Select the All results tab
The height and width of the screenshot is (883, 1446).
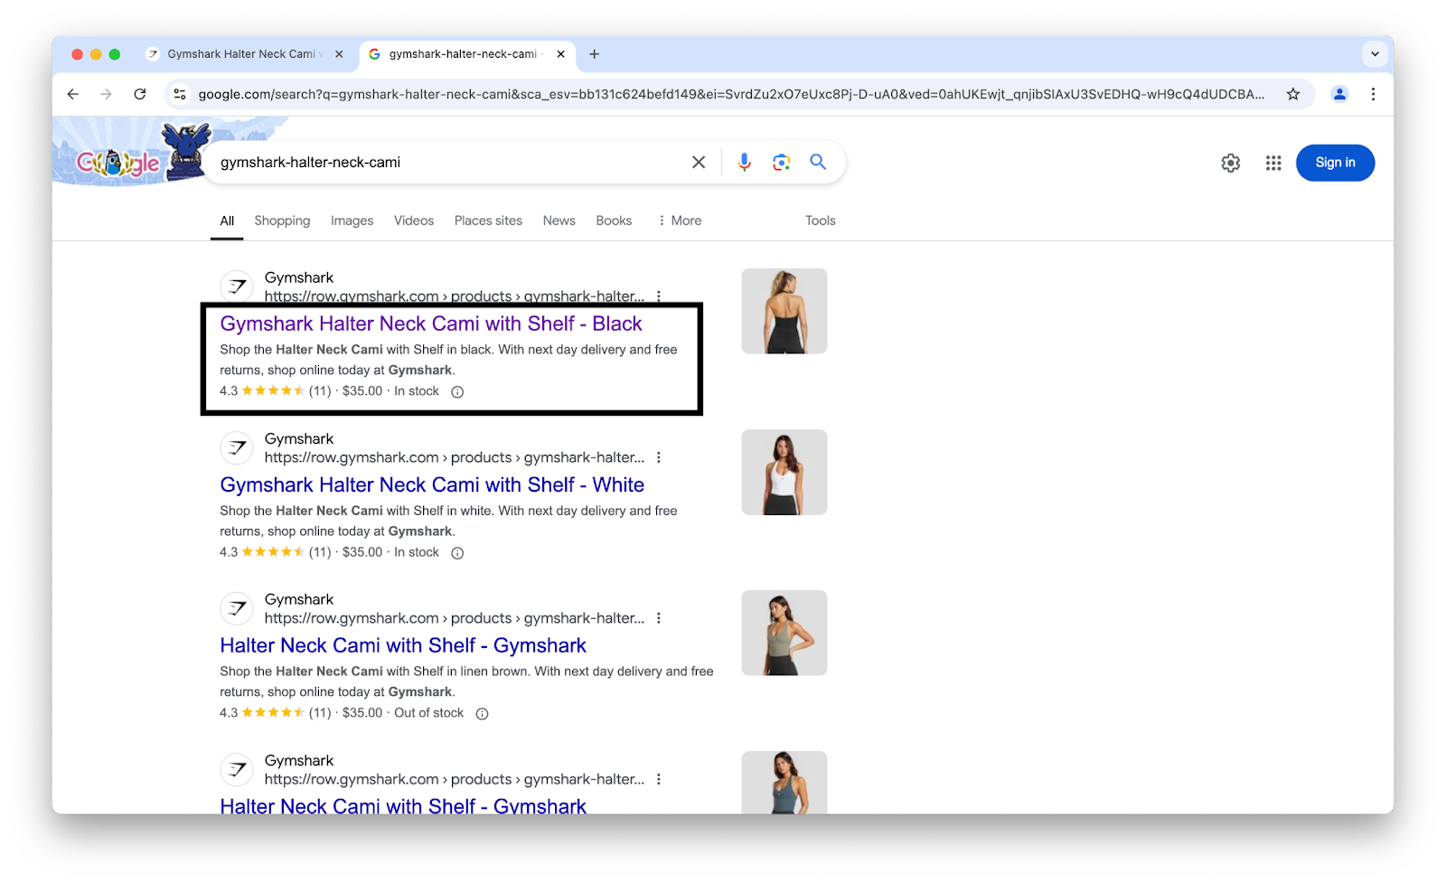point(227,221)
